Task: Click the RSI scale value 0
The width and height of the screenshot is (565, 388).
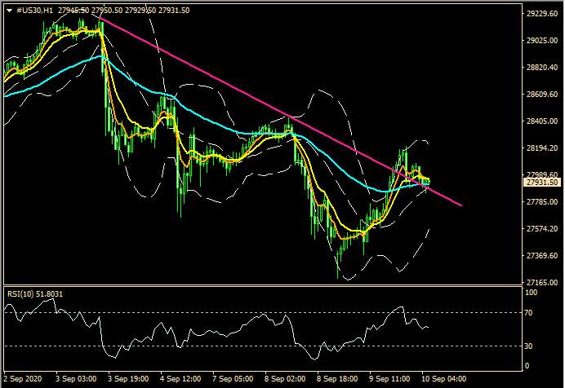Action: 527,366
